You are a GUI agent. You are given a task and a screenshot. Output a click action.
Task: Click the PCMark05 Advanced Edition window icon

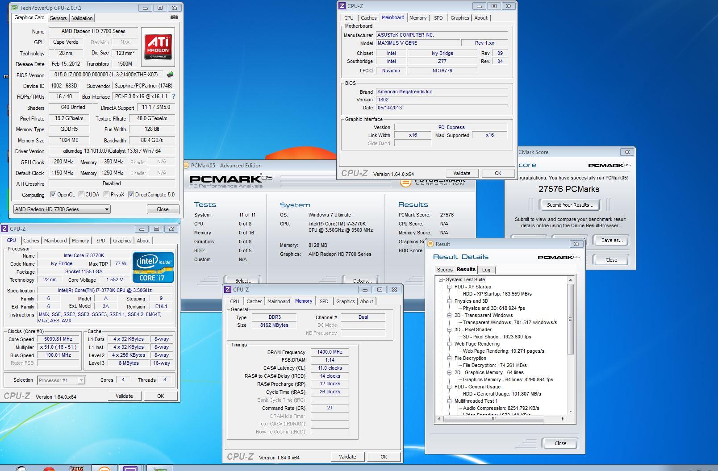point(187,165)
